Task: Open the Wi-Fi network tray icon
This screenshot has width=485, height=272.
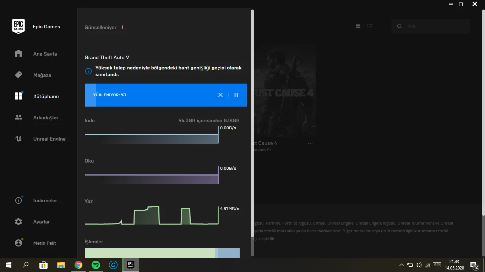Action: click(428, 265)
